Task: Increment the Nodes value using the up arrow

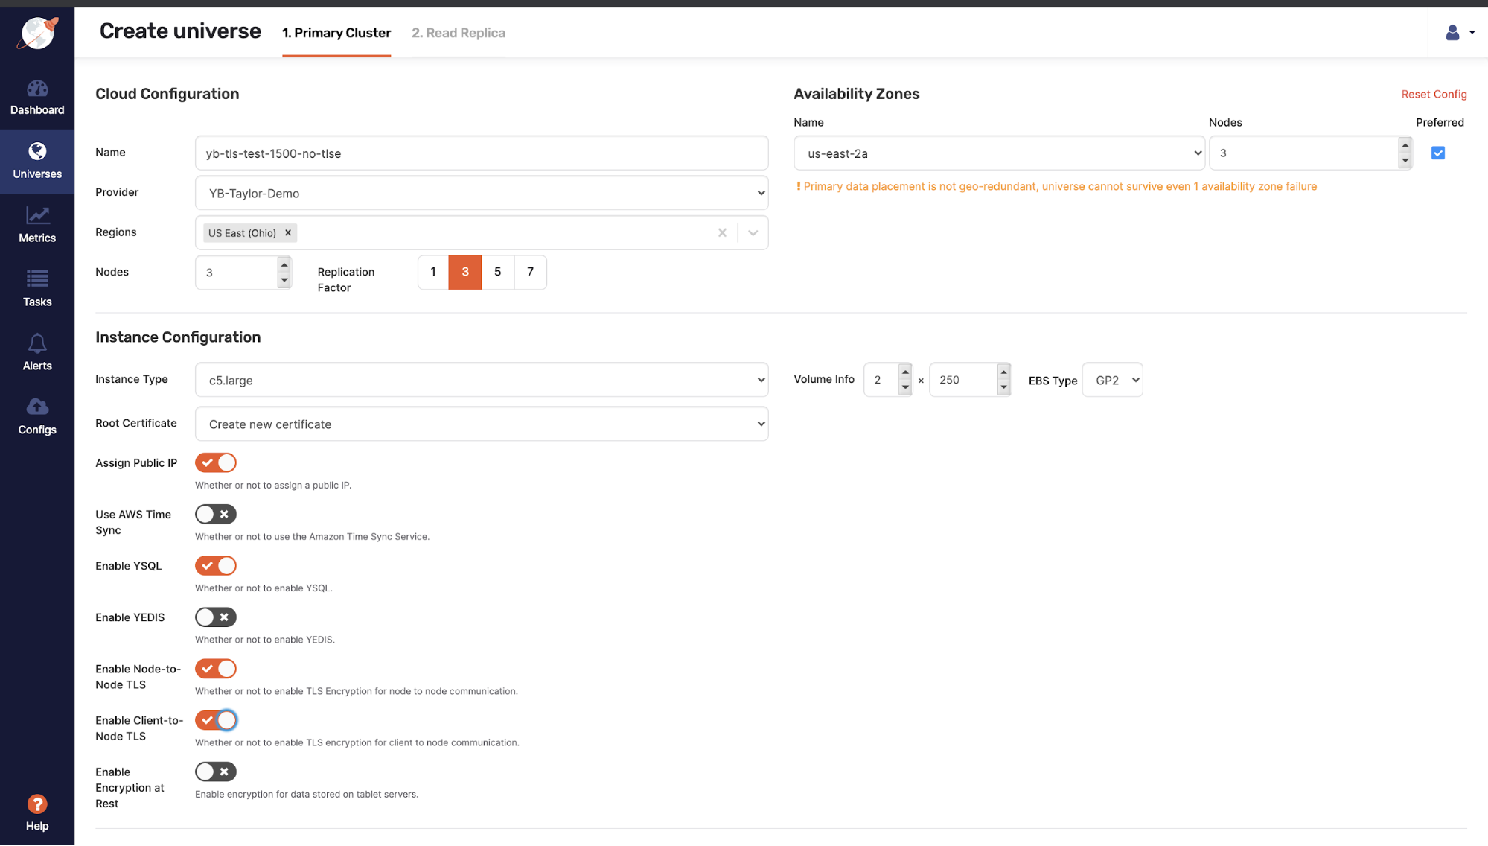Action: [284, 264]
